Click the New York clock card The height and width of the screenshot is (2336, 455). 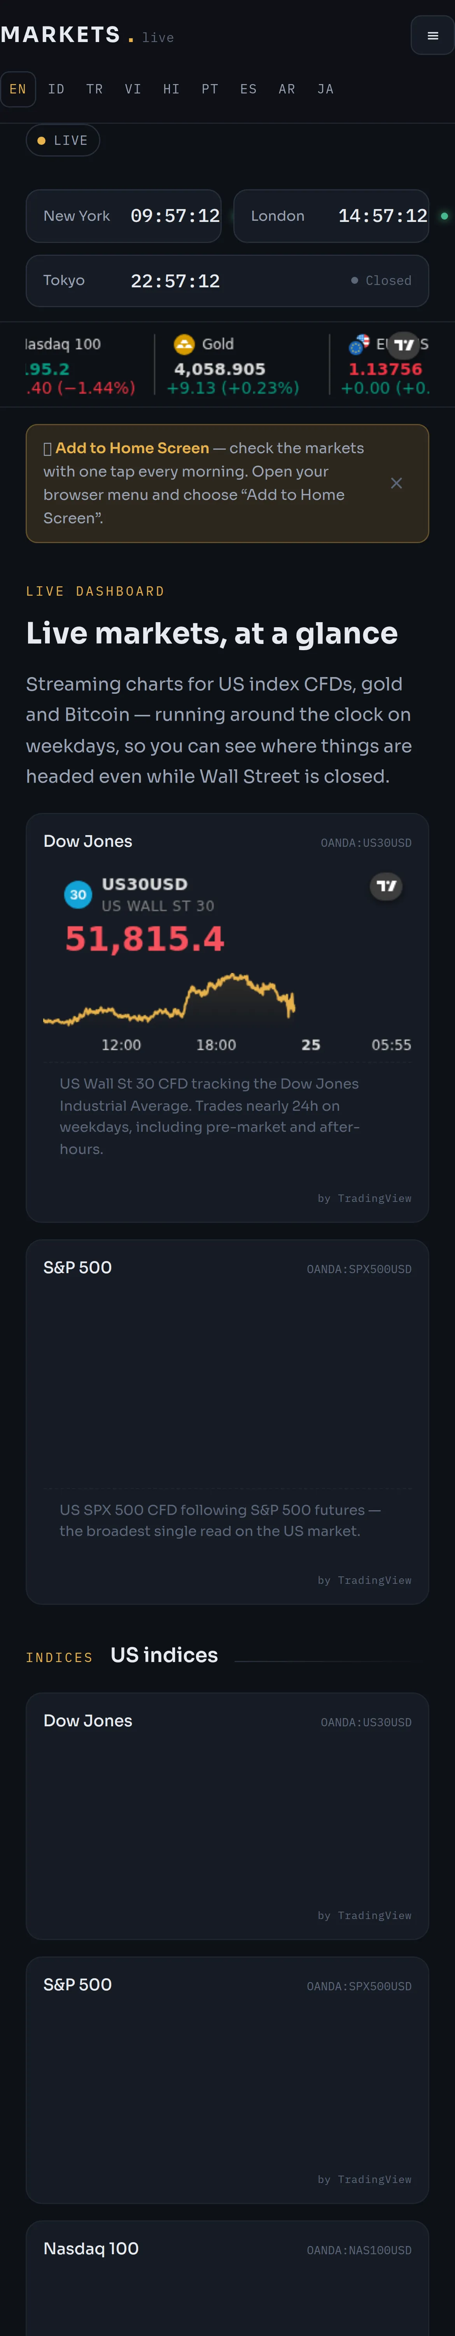click(x=123, y=216)
